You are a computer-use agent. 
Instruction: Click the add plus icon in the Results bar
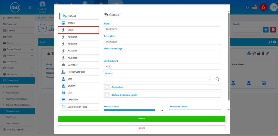pyautogui.click(x=274, y=42)
